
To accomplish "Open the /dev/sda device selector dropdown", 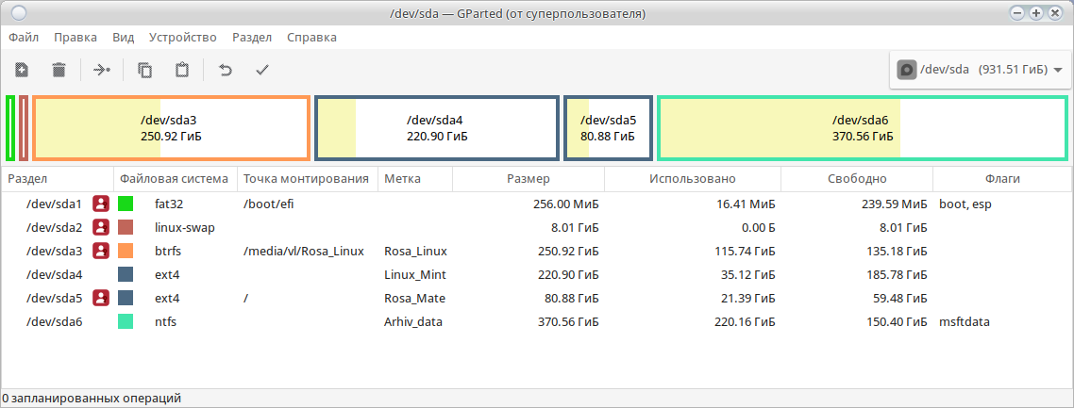I will 980,70.
